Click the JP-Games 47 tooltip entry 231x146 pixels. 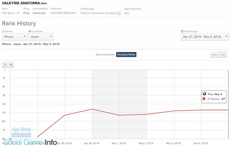pyautogui.click(x=214, y=99)
